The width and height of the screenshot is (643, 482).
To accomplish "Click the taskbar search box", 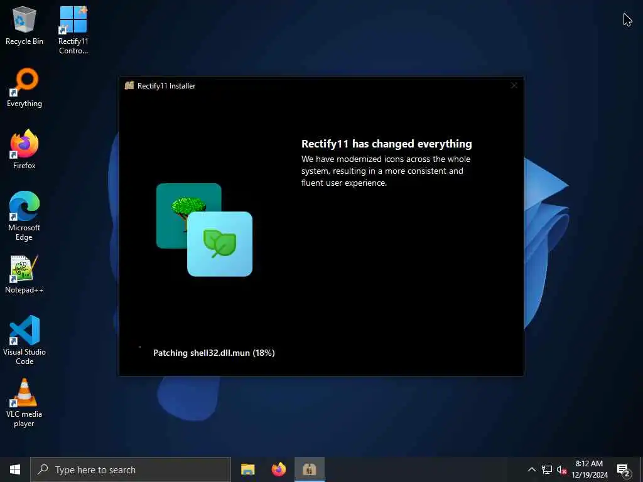I will coord(131,469).
